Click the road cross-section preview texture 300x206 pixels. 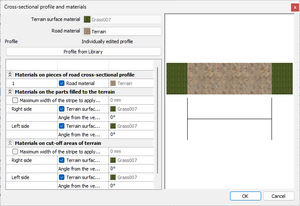point(230,79)
